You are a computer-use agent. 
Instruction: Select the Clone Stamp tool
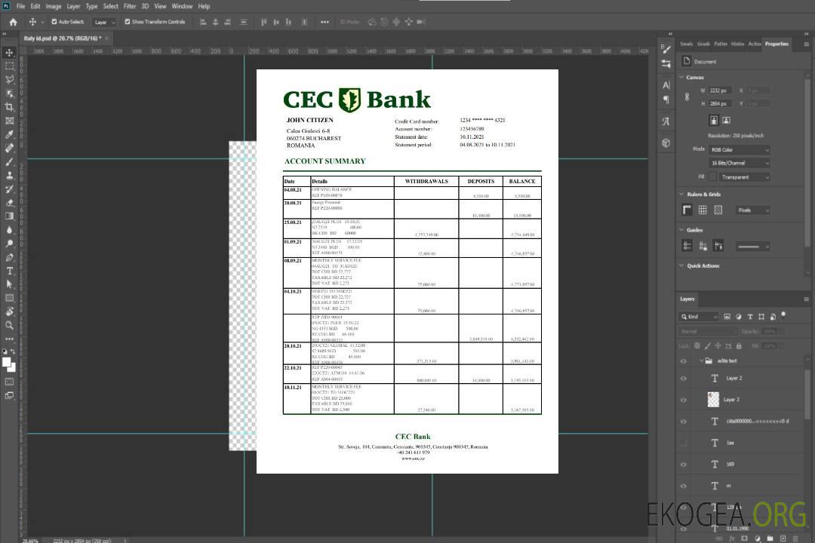[x=9, y=176]
